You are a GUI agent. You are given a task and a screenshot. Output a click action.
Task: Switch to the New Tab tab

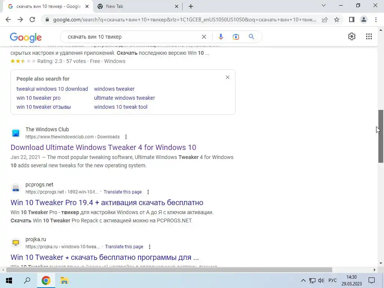(x=138, y=7)
